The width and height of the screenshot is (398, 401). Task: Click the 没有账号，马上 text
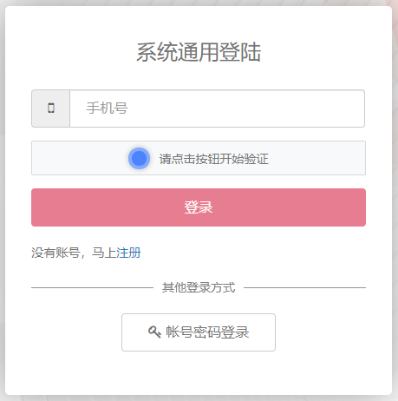point(74,253)
